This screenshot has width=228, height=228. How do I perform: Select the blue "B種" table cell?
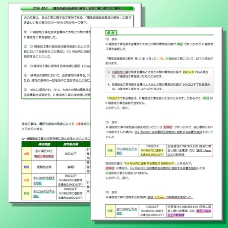(x=26, y=167)
